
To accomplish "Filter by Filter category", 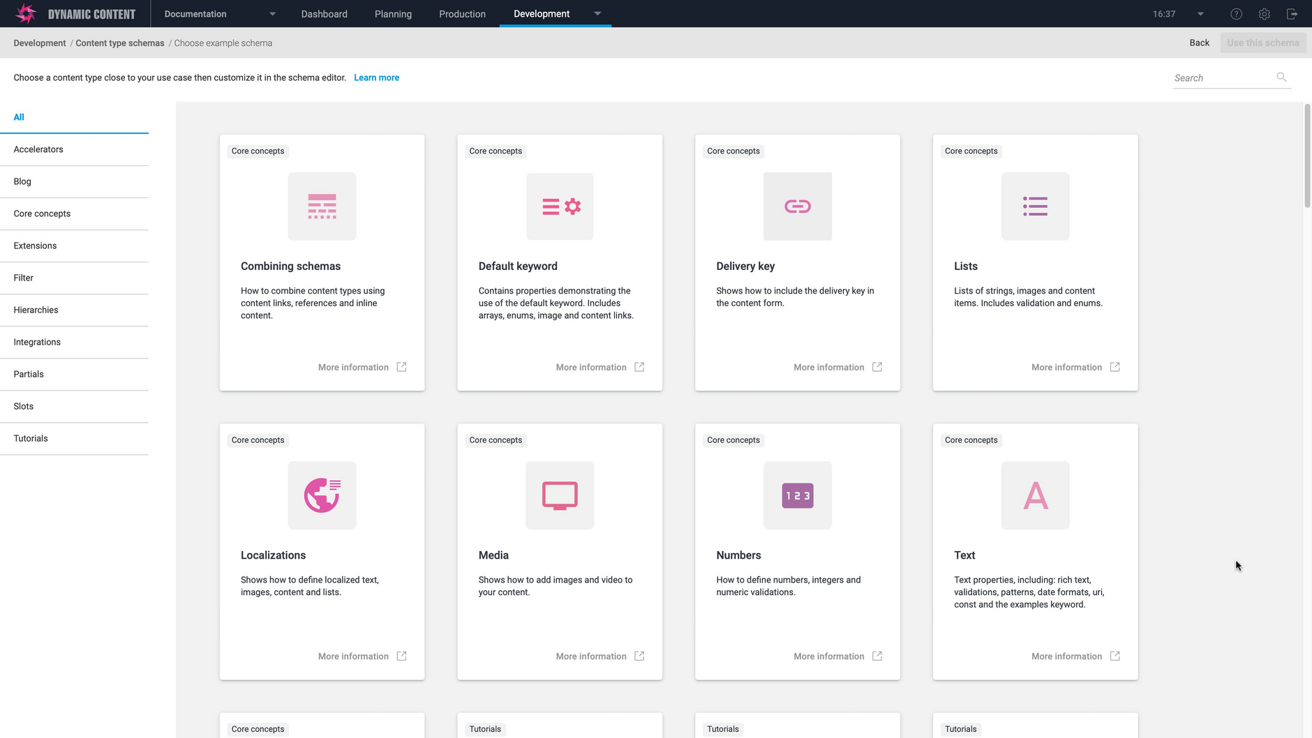I will 74,278.
